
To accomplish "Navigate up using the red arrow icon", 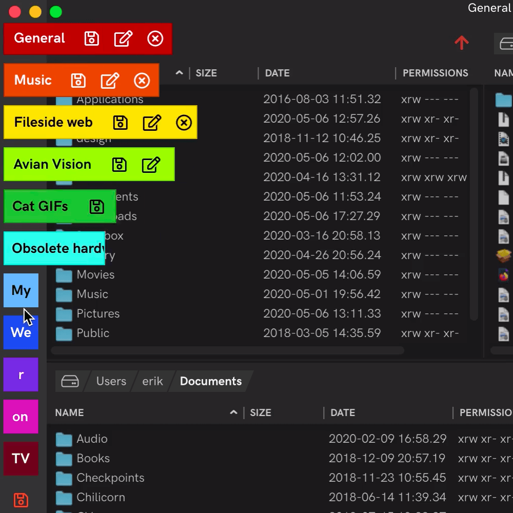I will click(461, 44).
